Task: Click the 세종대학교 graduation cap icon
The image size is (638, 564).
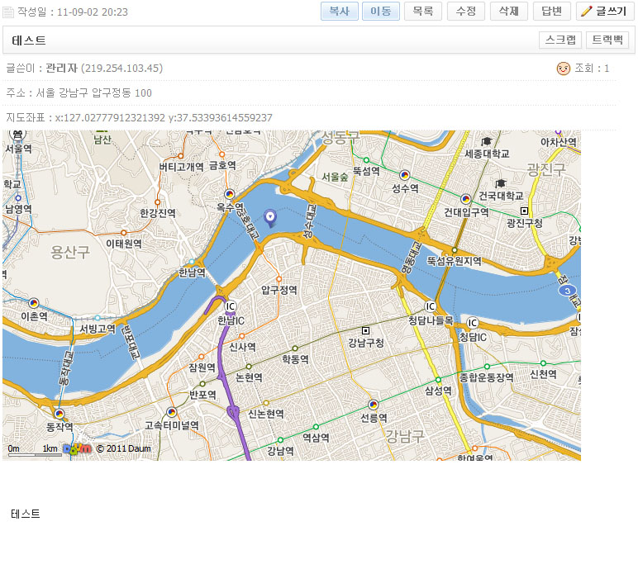Action: coord(487,141)
